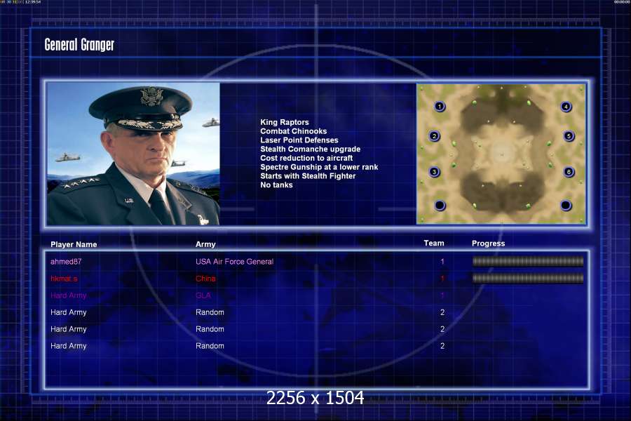The height and width of the screenshot is (421, 631).
Task: Click the 'Combat Chinooks' ability line
Action: pyautogui.click(x=293, y=131)
